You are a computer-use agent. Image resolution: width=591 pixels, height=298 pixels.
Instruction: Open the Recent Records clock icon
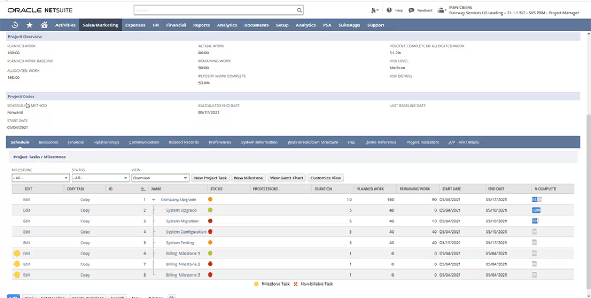click(x=15, y=25)
